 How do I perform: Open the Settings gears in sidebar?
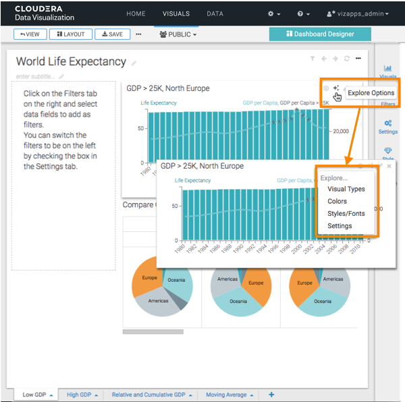[x=387, y=127]
